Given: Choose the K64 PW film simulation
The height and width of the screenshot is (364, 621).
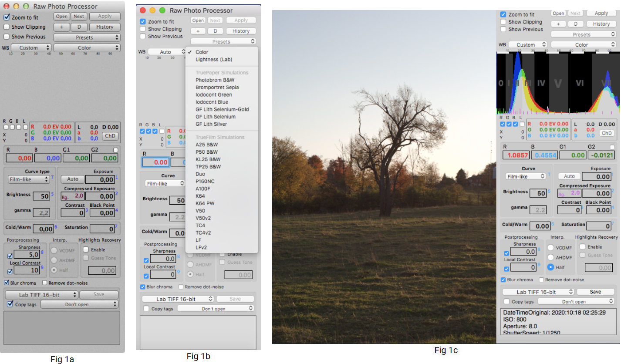Looking at the screenshot, I should point(206,203).
